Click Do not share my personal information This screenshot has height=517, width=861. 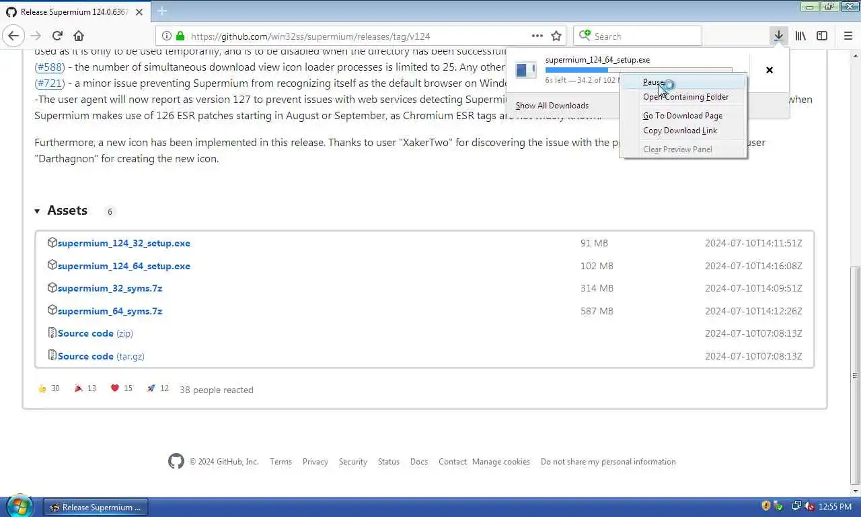pyautogui.click(x=608, y=462)
